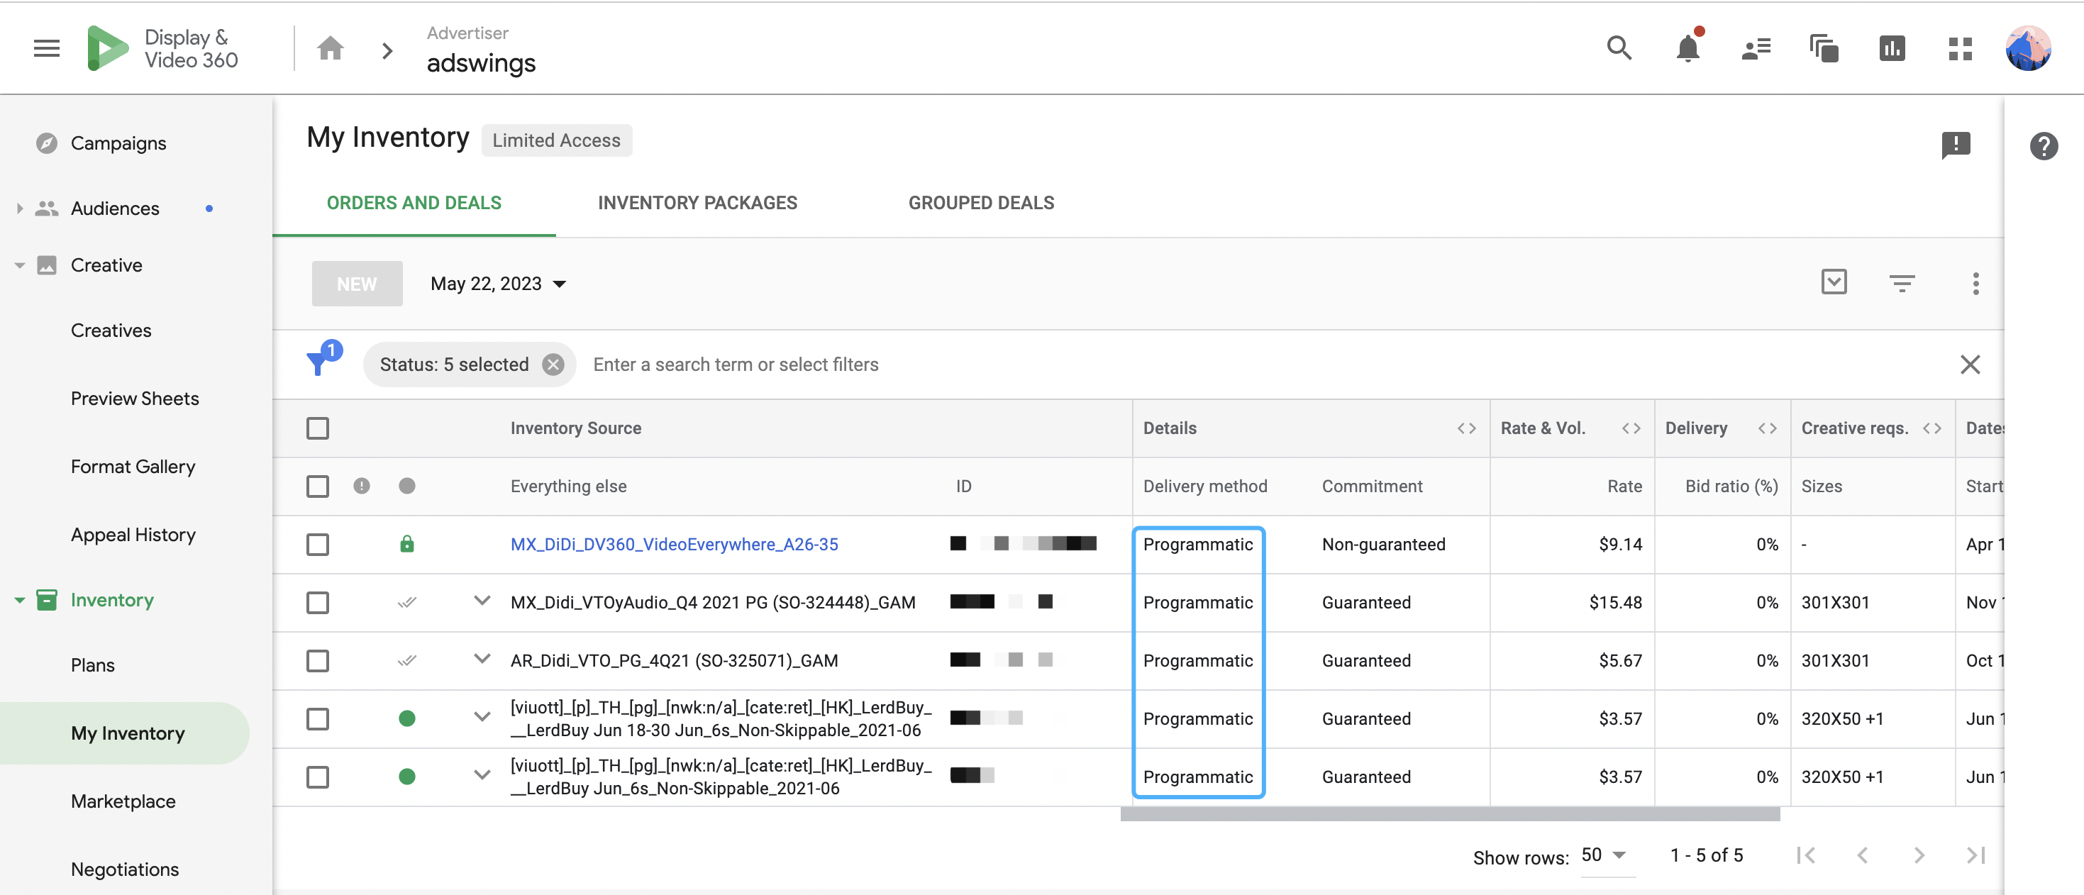Collapse the Creative sidebar section
Screen dimensions: 2084x895
tap(19, 265)
